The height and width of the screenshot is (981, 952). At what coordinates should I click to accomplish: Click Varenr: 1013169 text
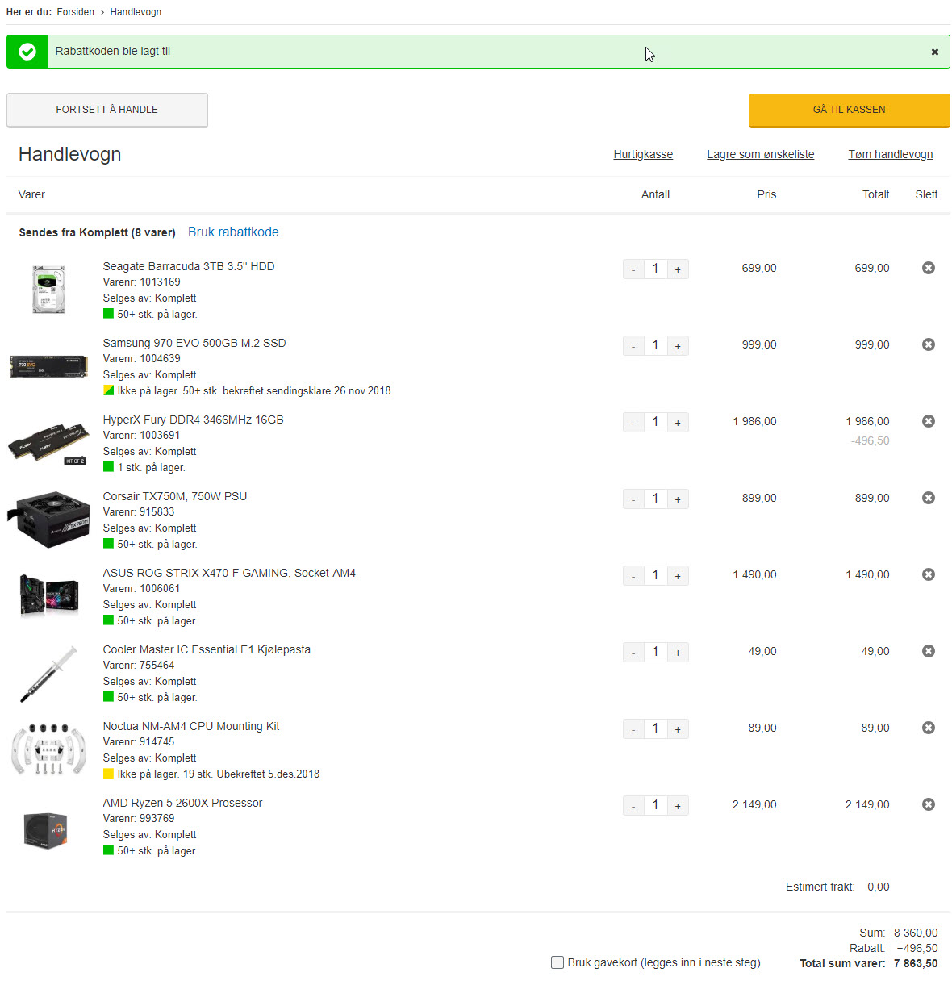click(142, 282)
